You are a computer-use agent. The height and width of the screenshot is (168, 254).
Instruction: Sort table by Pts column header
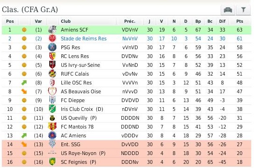[x=240, y=21]
